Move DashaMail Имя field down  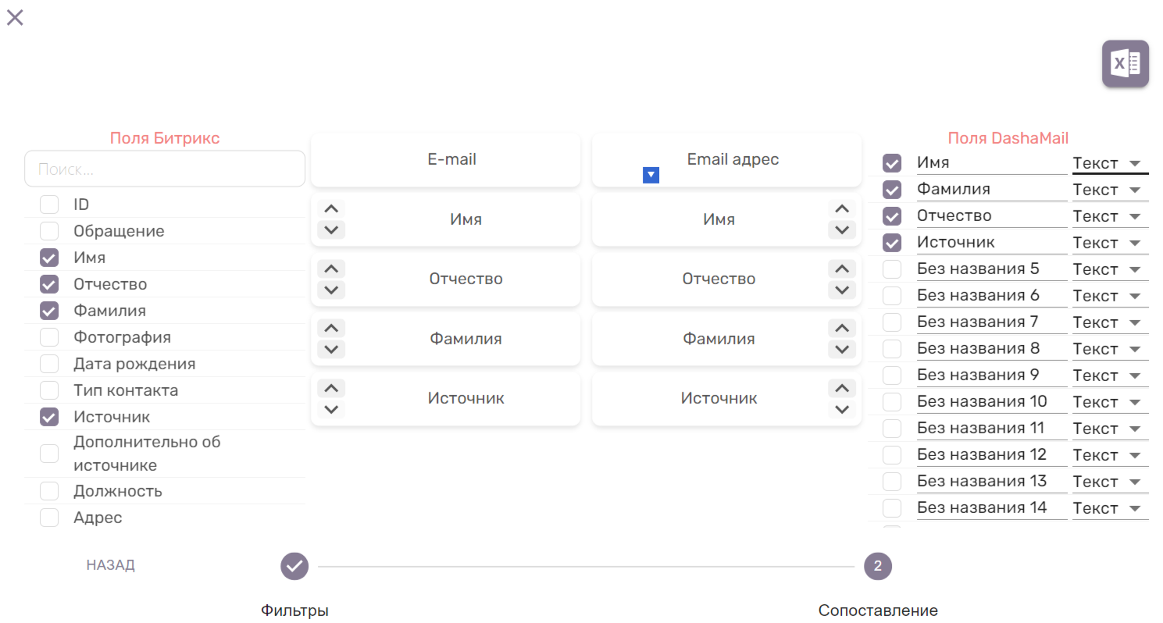coord(840,230)
